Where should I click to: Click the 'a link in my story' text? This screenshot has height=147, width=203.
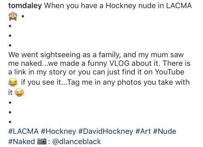click(37, 72)
